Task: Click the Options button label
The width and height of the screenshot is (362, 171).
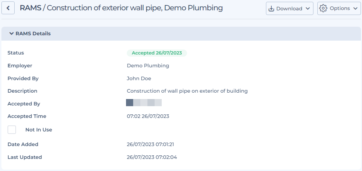Action: coord(340,8)
